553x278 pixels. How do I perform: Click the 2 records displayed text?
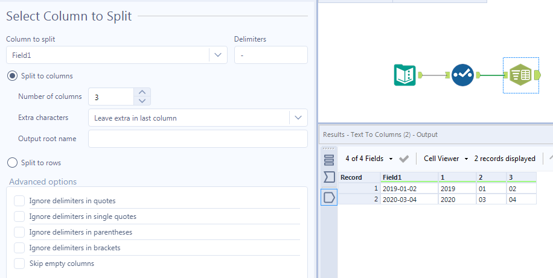click(505, 159)
